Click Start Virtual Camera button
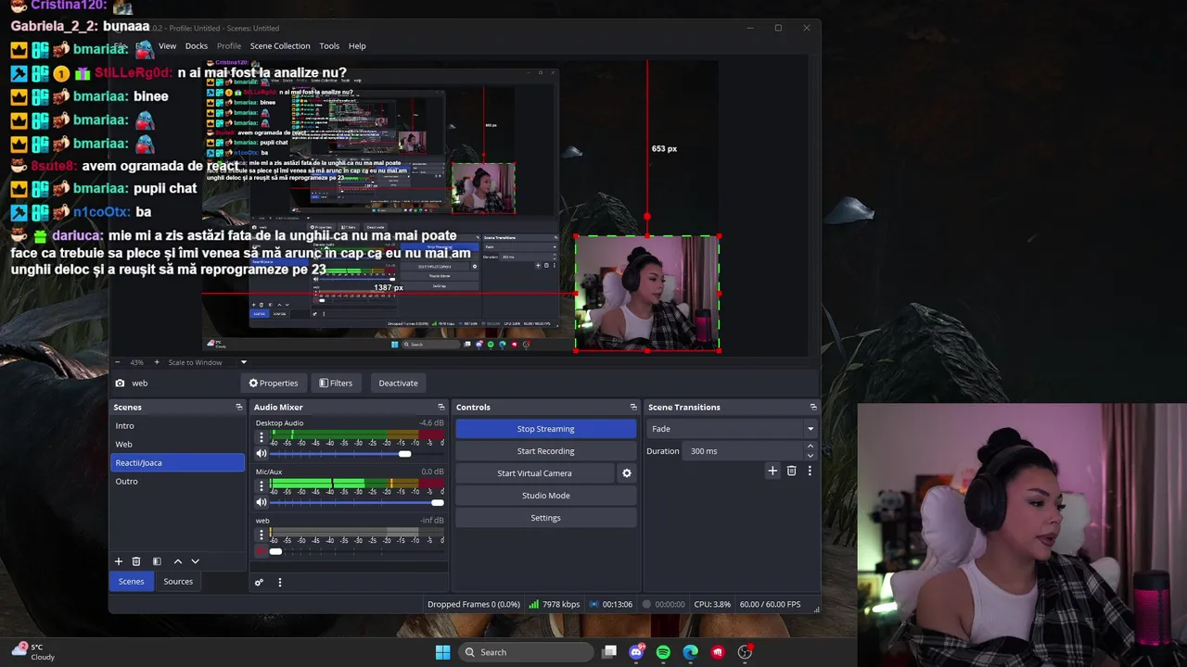 point(534,473)
